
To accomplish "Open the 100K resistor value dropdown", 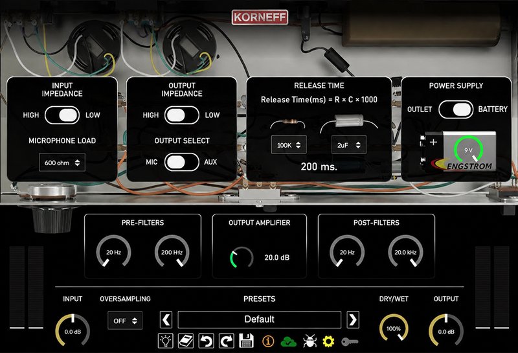I will tap(289, 145).
